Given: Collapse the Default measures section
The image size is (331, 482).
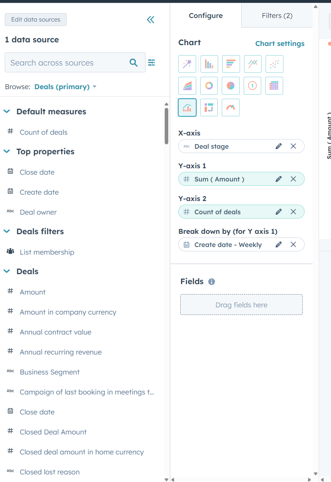Looking at the screenshot, I should (x=6, y=112).
